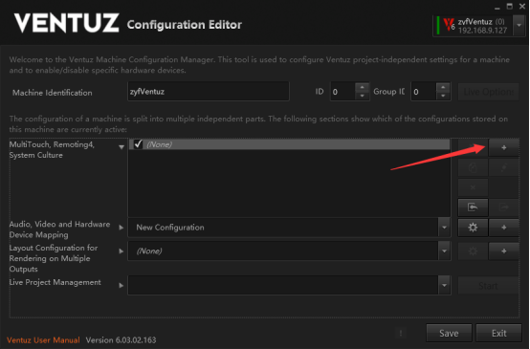Click inside the Group ID number field

tap(424, 92)
